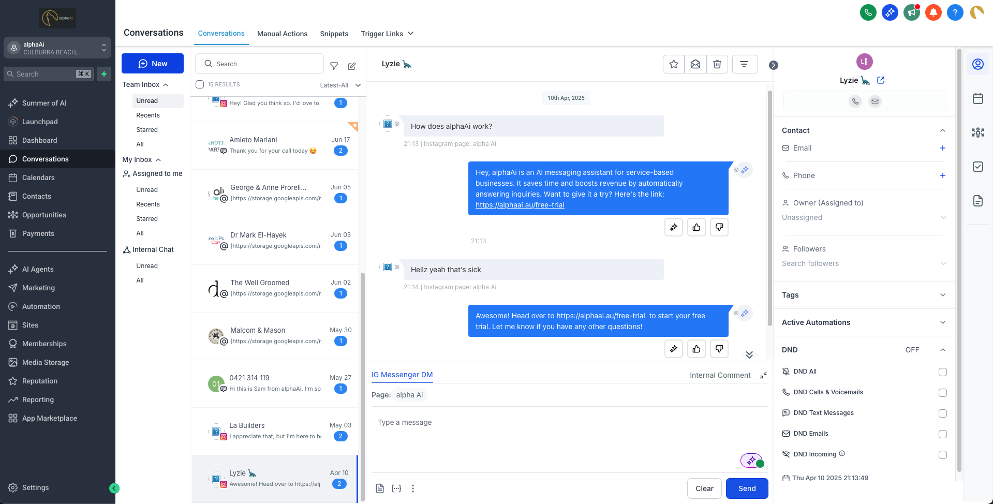The image size is (993, 504).
Task: Enable DND Calls & Voicemails checkbox
Action: 942,393
